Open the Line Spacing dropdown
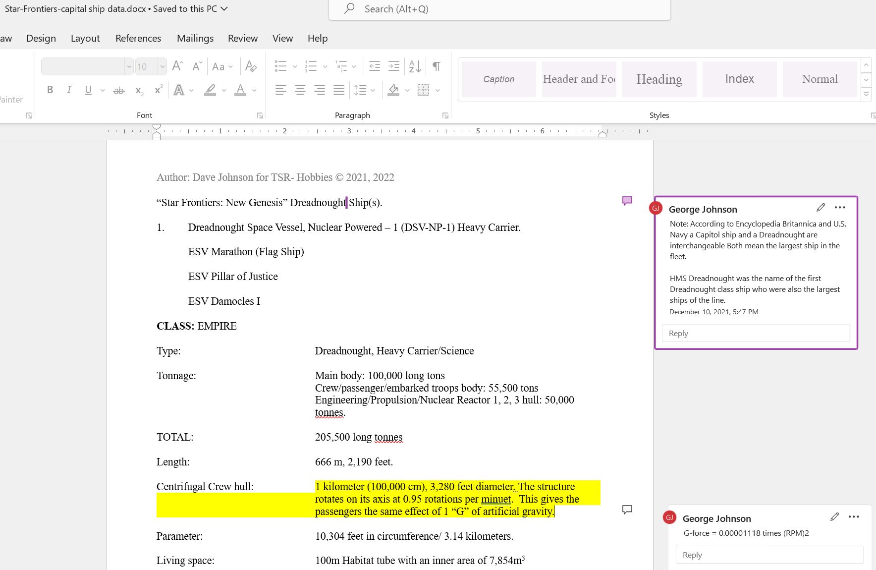The height and width of the screenshot is (570, 876). [364, 90]
